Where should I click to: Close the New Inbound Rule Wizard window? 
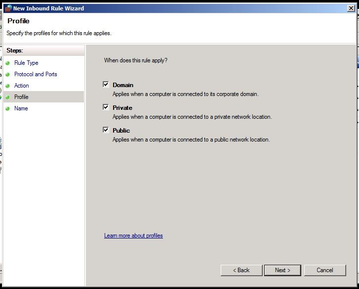click(351, 8)
